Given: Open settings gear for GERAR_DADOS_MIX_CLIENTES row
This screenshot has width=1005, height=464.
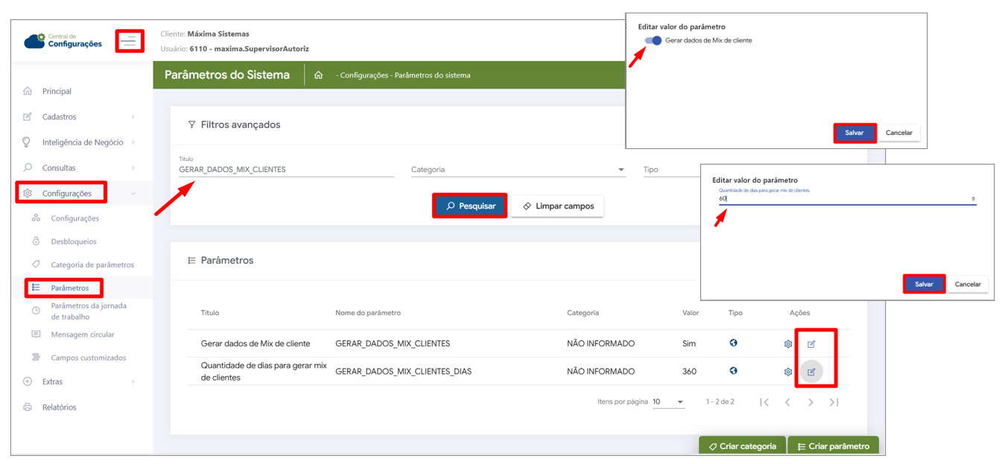Looking at the screenshot, I should point(788,344).
